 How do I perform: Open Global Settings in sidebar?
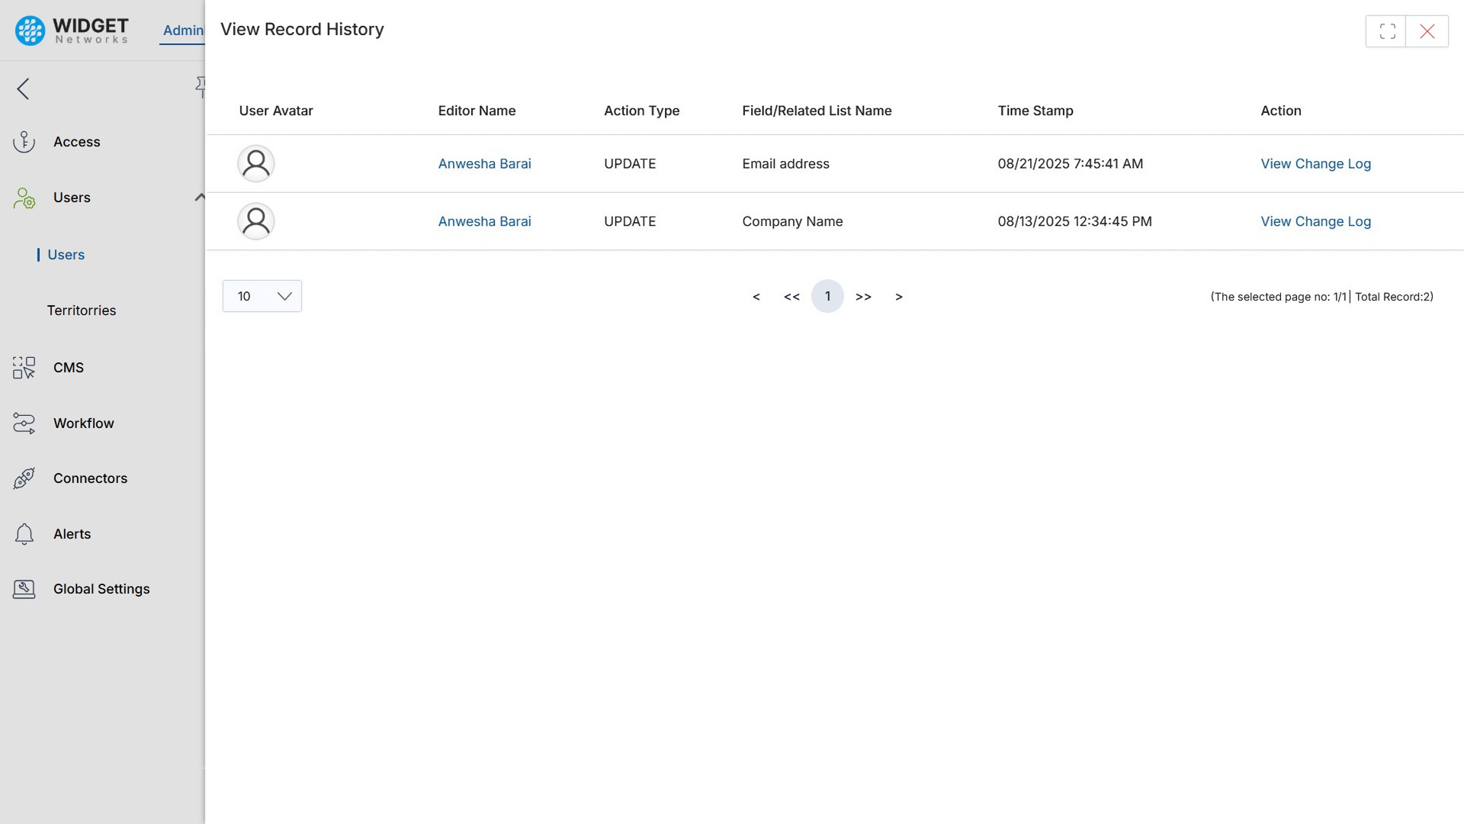(101, 589)
